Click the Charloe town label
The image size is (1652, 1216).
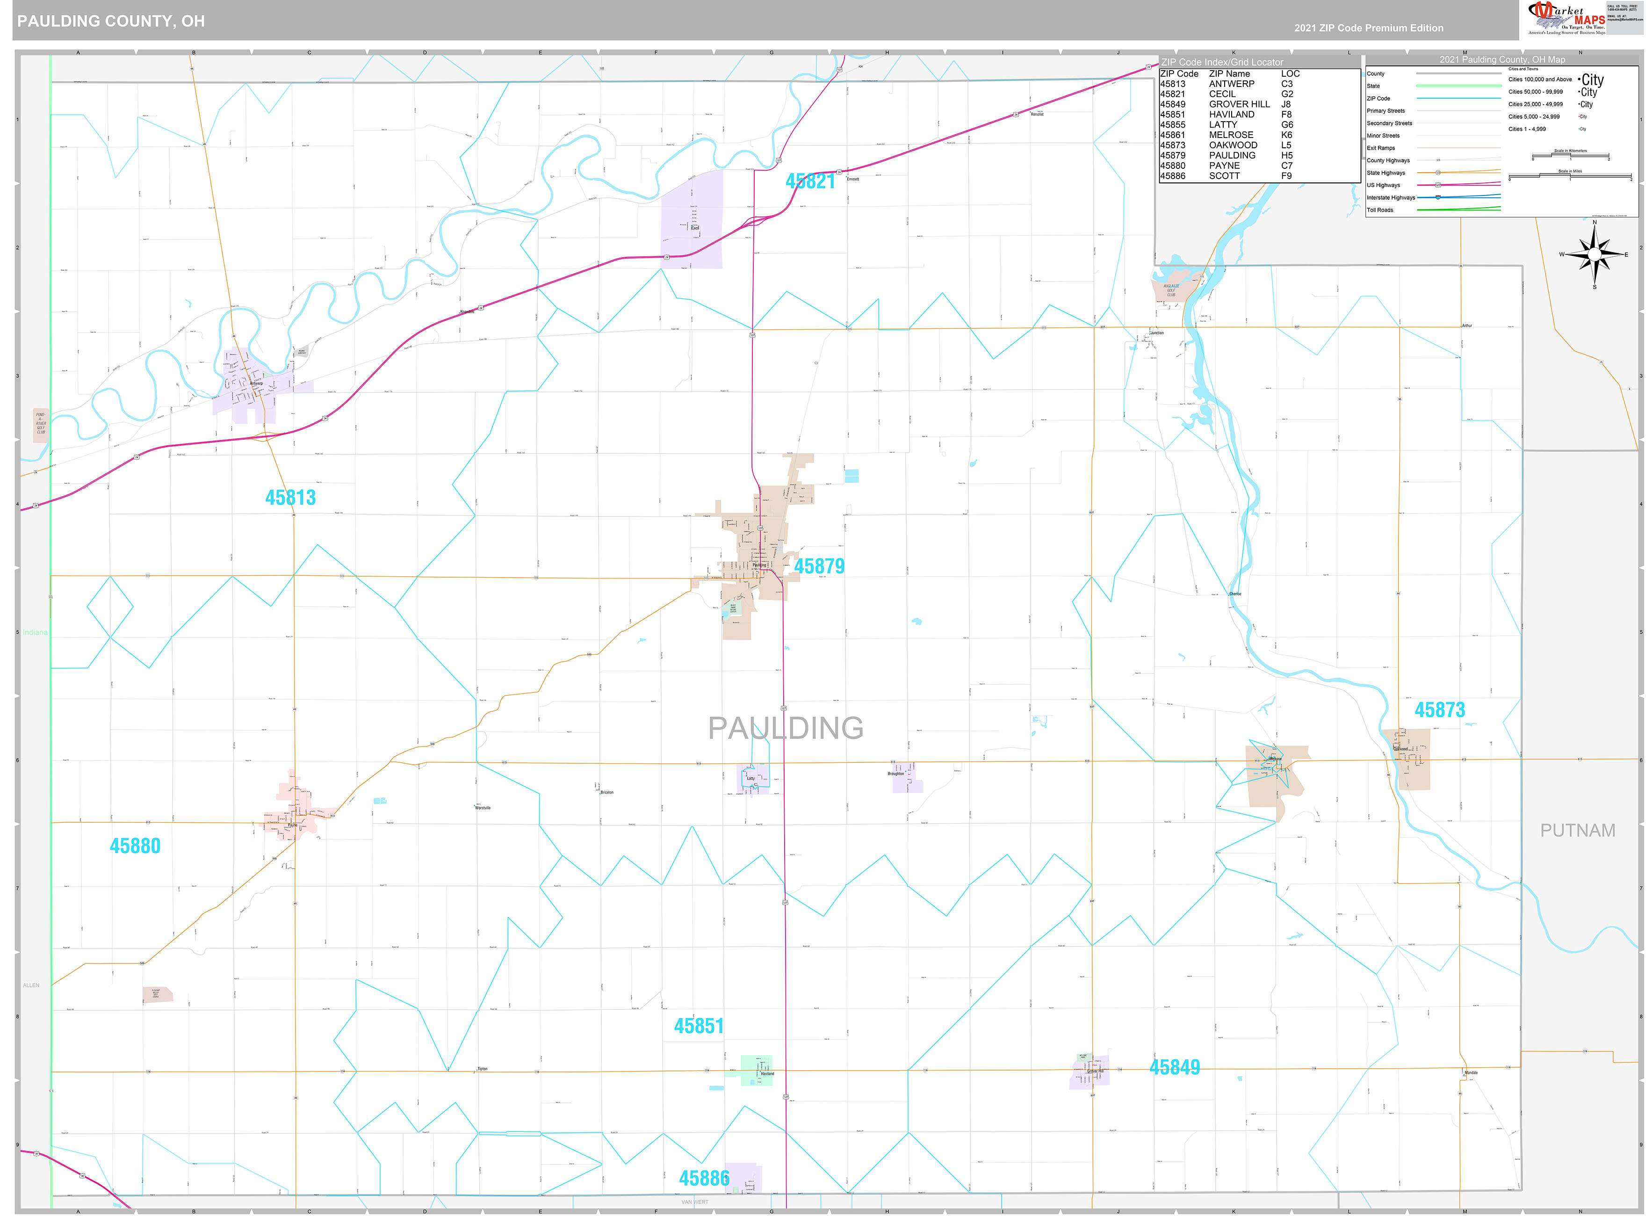pyautogui.click(x=1235, y=594)
